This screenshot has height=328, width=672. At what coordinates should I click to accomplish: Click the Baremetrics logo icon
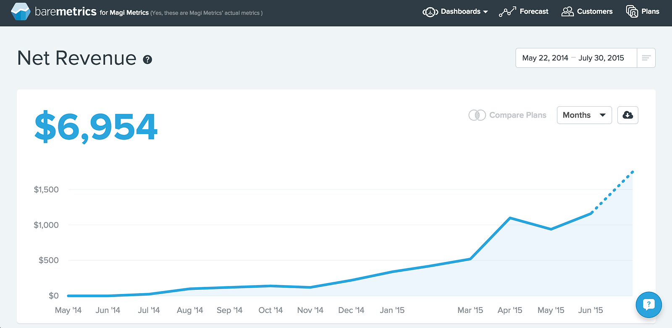(20, 11)
